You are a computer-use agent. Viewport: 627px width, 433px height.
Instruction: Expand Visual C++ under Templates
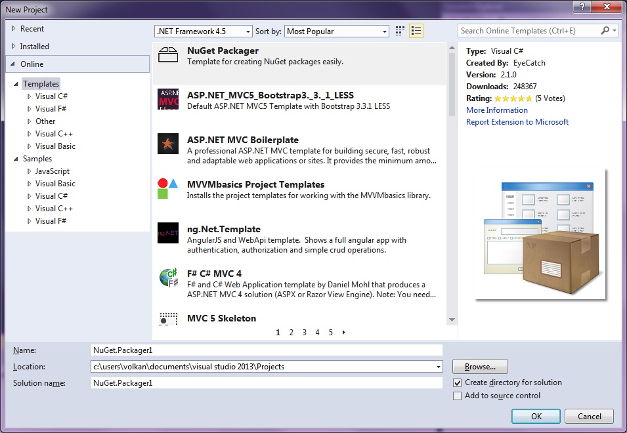(x=29, y=134)
